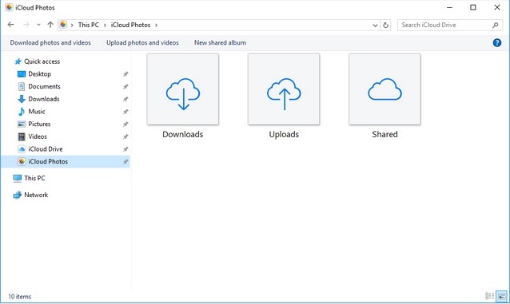Click the pin icon beside Videos
The image size is (510, 304).
point(126,136)
